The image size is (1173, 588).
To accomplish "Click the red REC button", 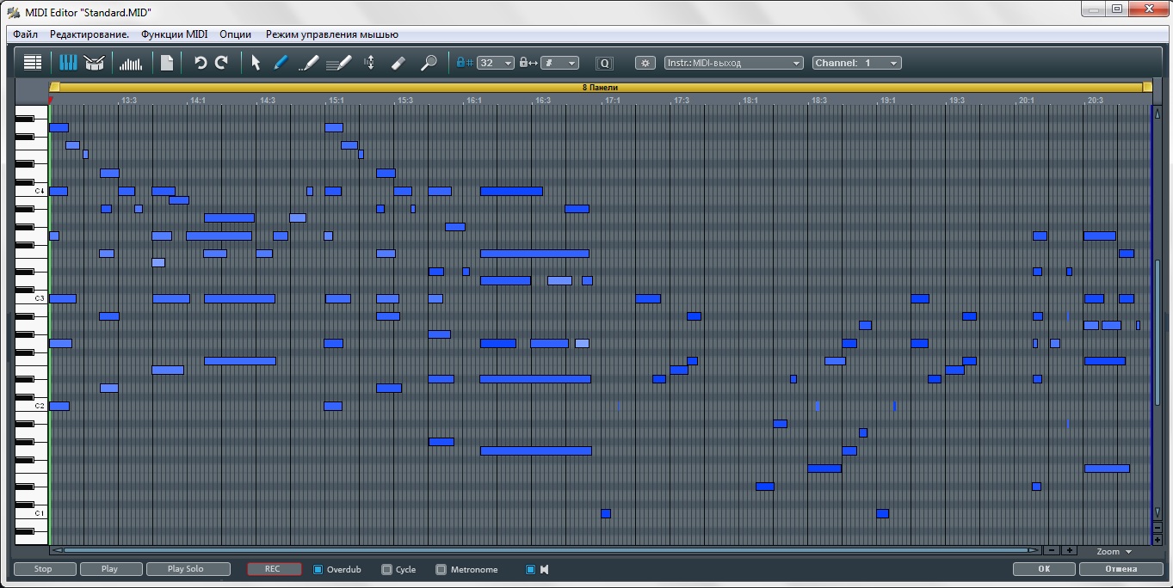I will 274,569.
